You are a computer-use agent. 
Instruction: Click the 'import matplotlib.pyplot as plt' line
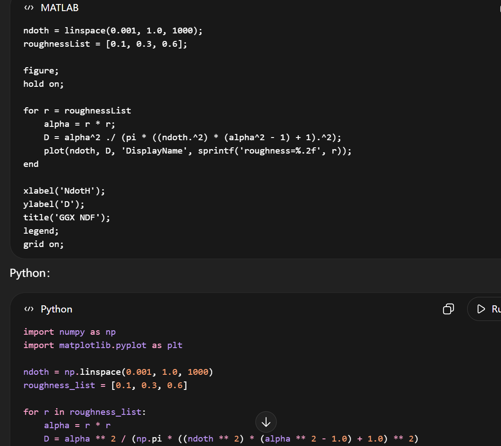(x=103, y=345)
